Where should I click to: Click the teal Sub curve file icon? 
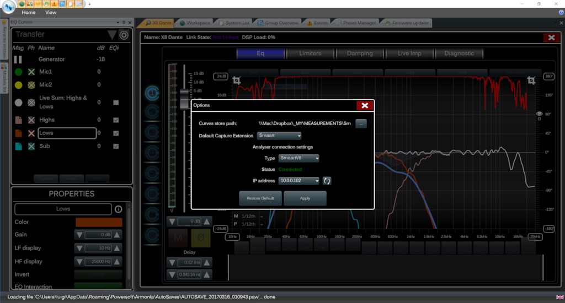tap(18, 146)
